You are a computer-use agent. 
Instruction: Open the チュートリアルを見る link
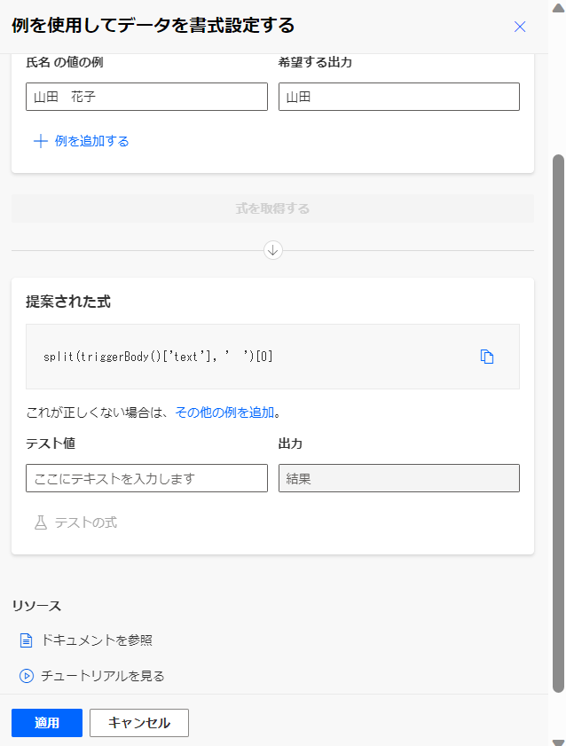pos(103,676)
